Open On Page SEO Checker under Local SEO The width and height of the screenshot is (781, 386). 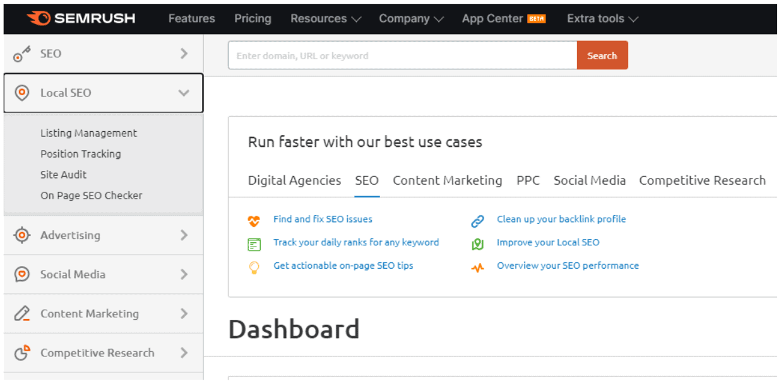(92, 196)
